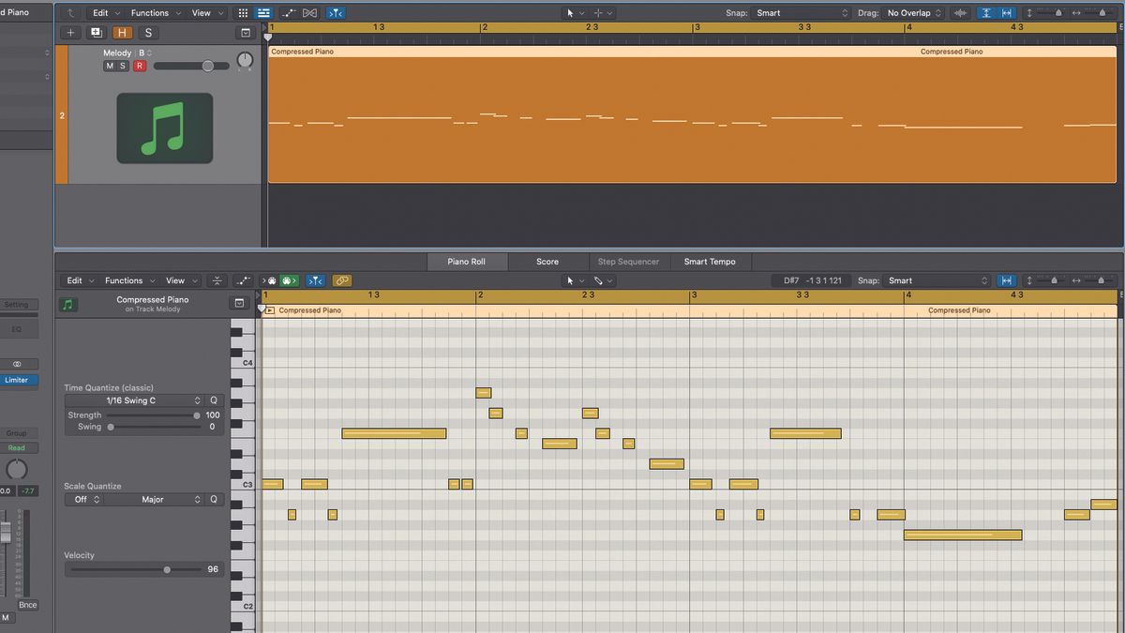Viewport: 1125px width, 633px height.
Task: Click the green Read automation button
Action: (17, 448)
